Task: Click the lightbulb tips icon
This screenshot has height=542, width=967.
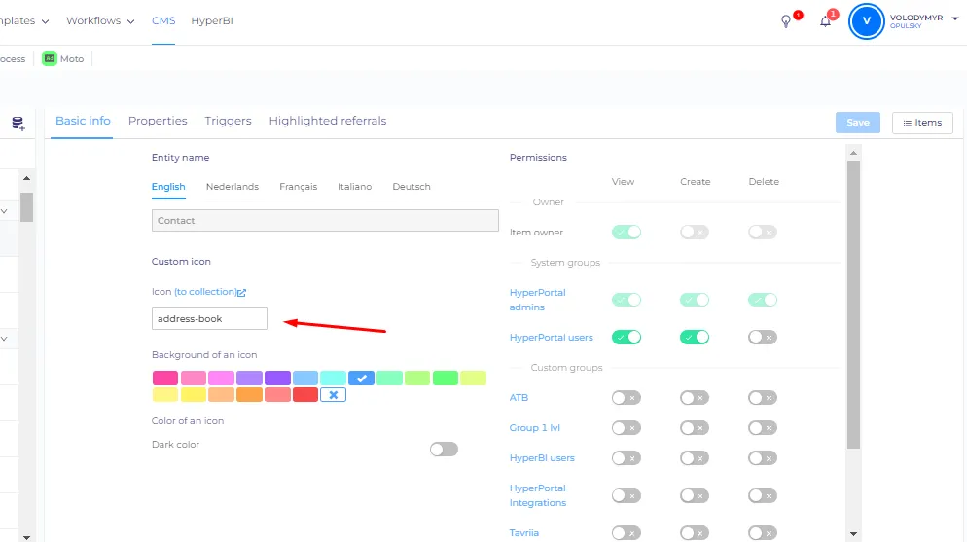Action: coord(786,21)
